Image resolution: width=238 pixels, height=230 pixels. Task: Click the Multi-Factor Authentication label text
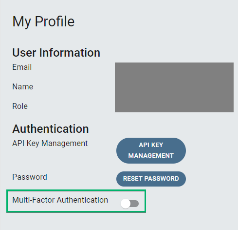[60, 200]
